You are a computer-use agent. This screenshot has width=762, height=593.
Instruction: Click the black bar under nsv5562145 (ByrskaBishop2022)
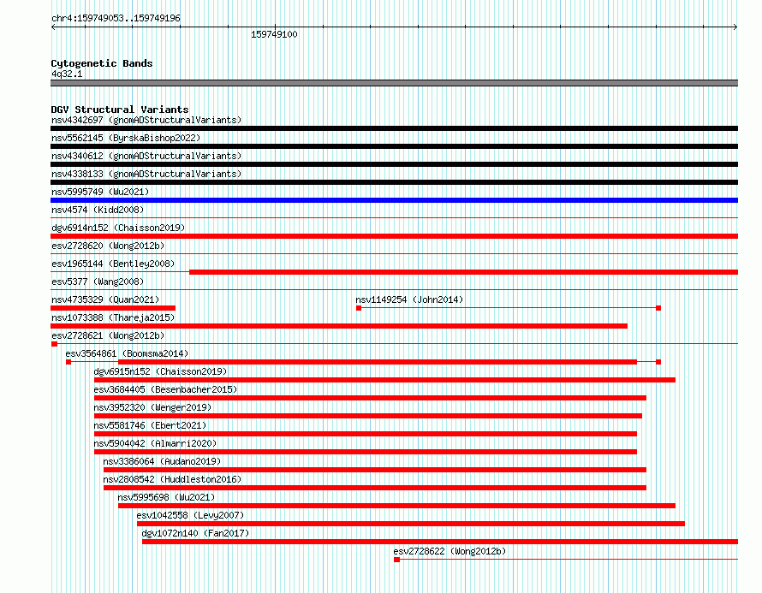click(394, 146)
